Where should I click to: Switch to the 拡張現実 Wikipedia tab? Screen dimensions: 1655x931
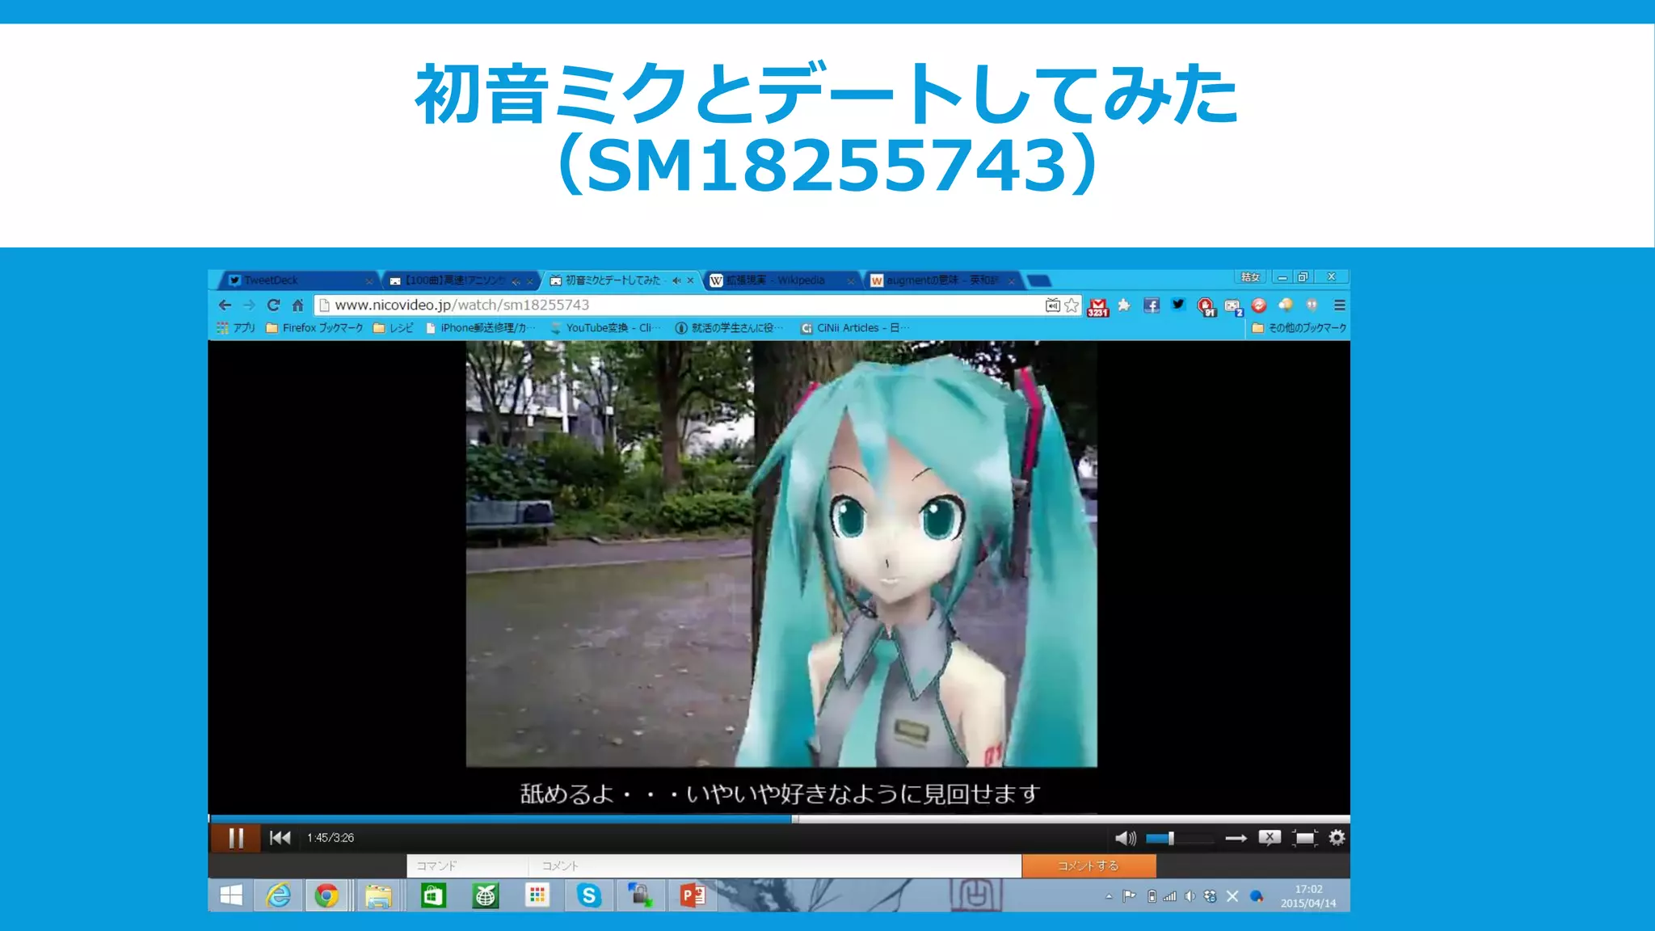[782, 280]
